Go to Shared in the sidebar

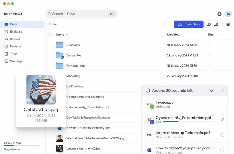[x=22, y=39]
